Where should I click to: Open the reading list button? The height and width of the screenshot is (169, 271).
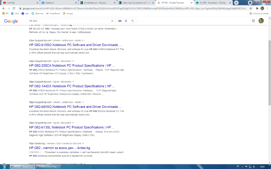pyautogui.click(x=259, y=14)
